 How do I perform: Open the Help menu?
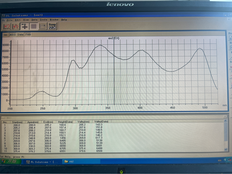tap(64, 20)
